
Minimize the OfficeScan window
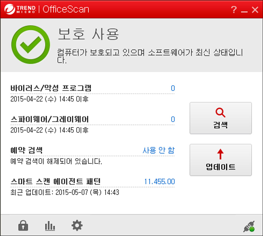(x=244, y=11)
